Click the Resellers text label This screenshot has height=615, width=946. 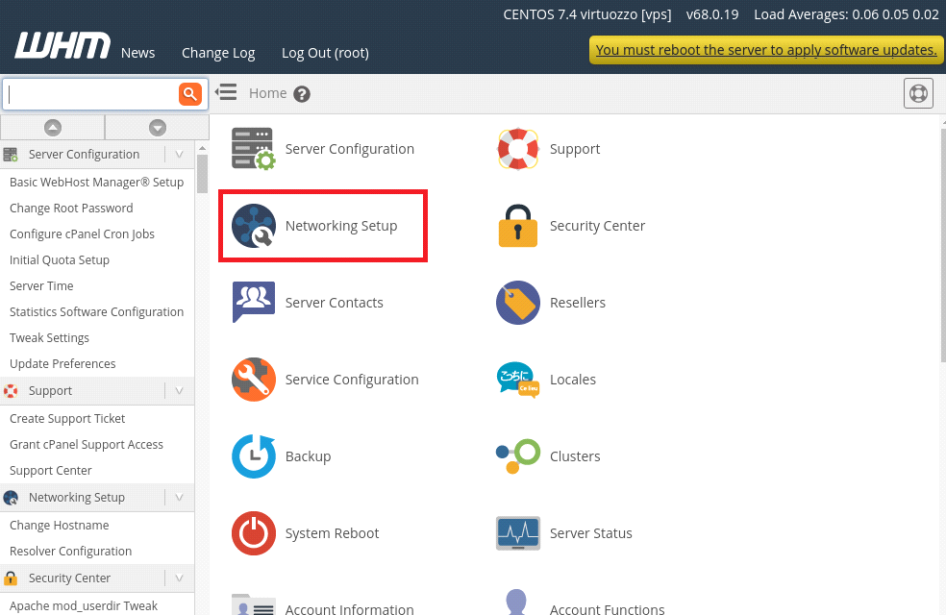coord(578,303)
